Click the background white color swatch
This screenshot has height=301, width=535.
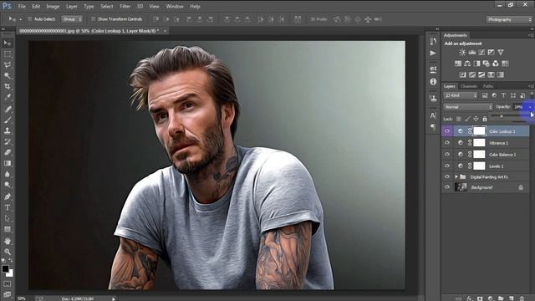10,273
